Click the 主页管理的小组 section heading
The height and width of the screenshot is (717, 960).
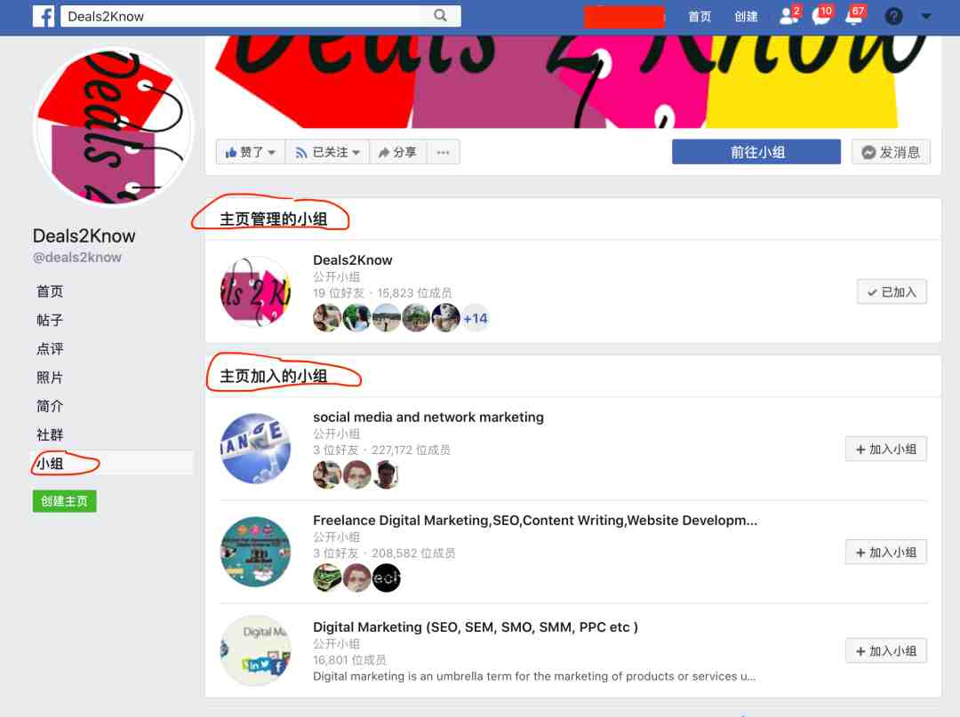coord(273,219)
